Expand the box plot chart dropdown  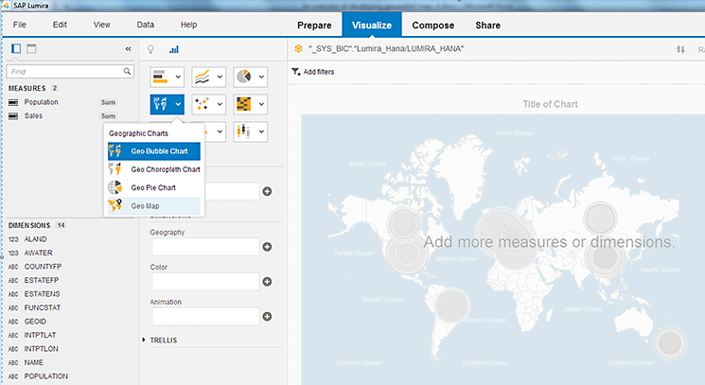coord(262,131)
